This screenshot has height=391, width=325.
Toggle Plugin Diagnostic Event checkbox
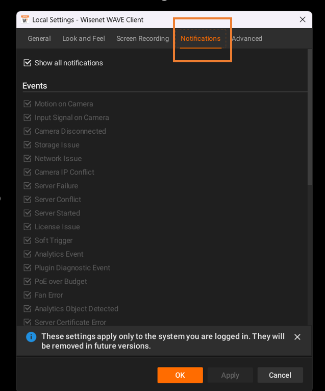tap(28, 268)
